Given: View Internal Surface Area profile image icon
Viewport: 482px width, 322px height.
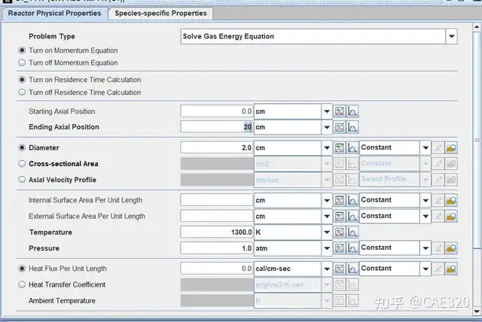Looking at the screenshot, I should (451, 200).
